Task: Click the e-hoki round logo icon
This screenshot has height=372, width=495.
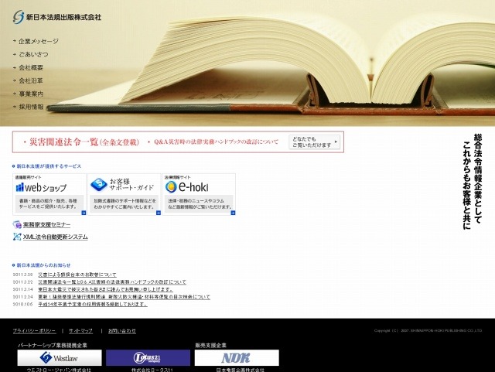Action: pyautogui.click(x=171, y=187)
